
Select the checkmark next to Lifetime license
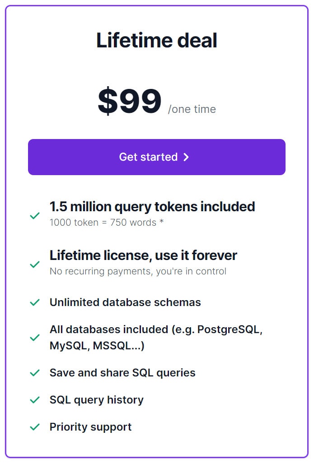(35, 264)
